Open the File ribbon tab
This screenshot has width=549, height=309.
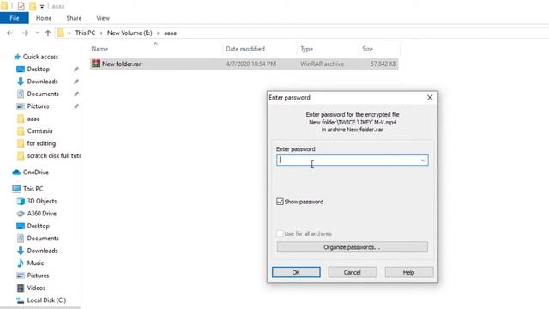(15, 18)
